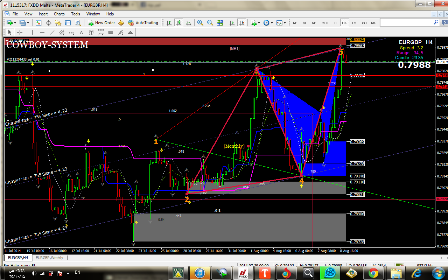This screenshot has height=280, width=448.
Task: Select the Vertical Line drawing tool
Action: tap(32, 32)
